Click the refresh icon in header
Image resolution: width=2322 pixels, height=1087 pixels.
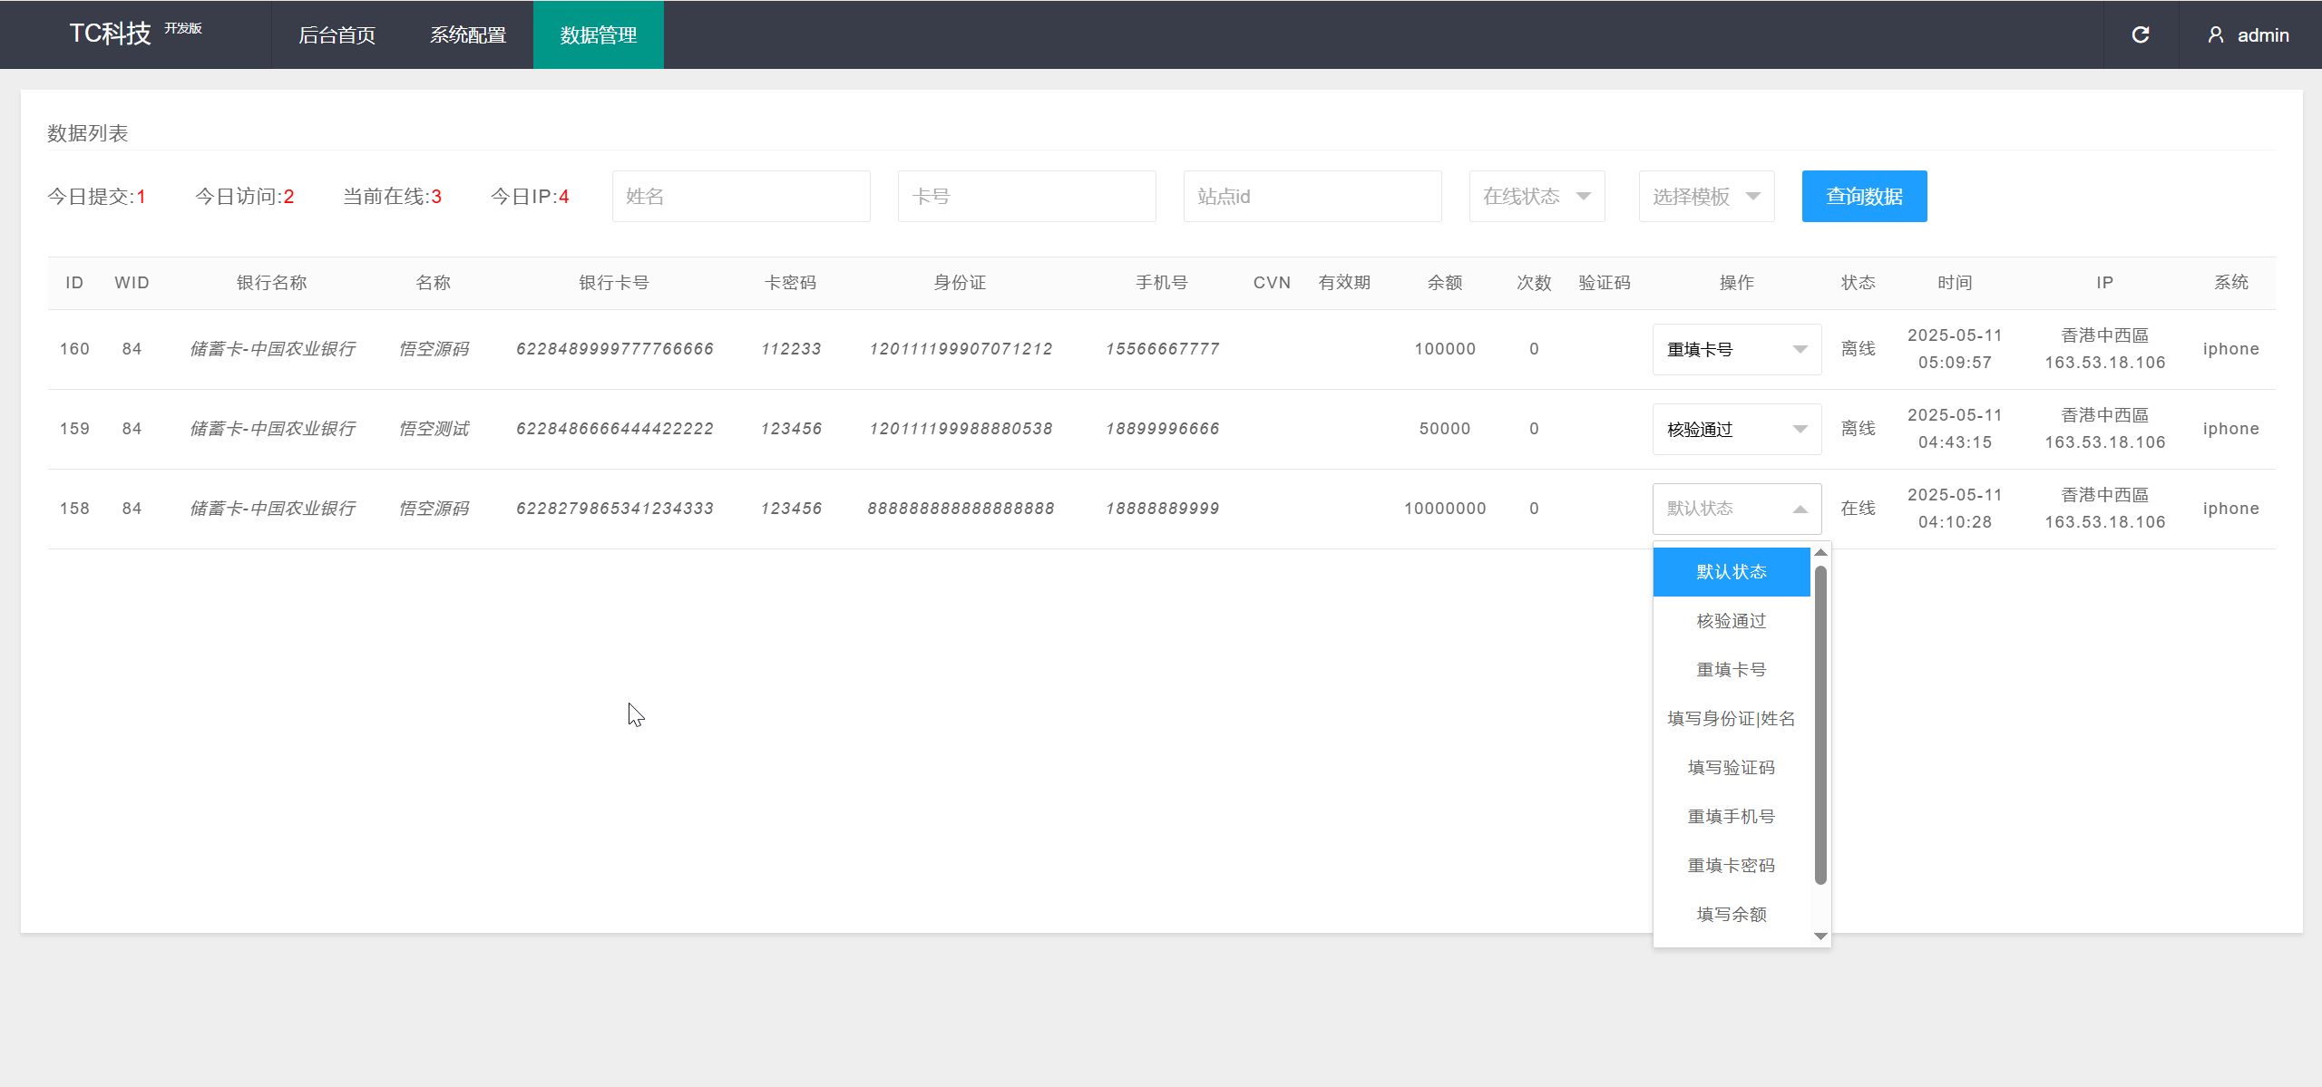tap(2140, 35)
